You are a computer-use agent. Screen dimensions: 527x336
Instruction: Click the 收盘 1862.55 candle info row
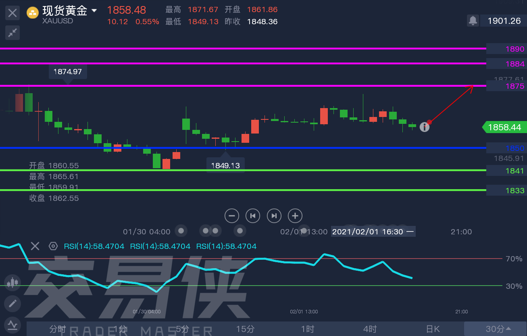(x=54, y=198)
